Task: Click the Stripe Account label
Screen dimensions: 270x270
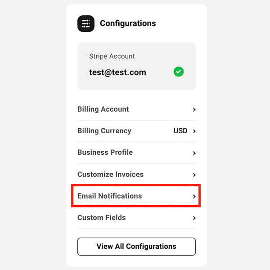Action: coord(112,56)
